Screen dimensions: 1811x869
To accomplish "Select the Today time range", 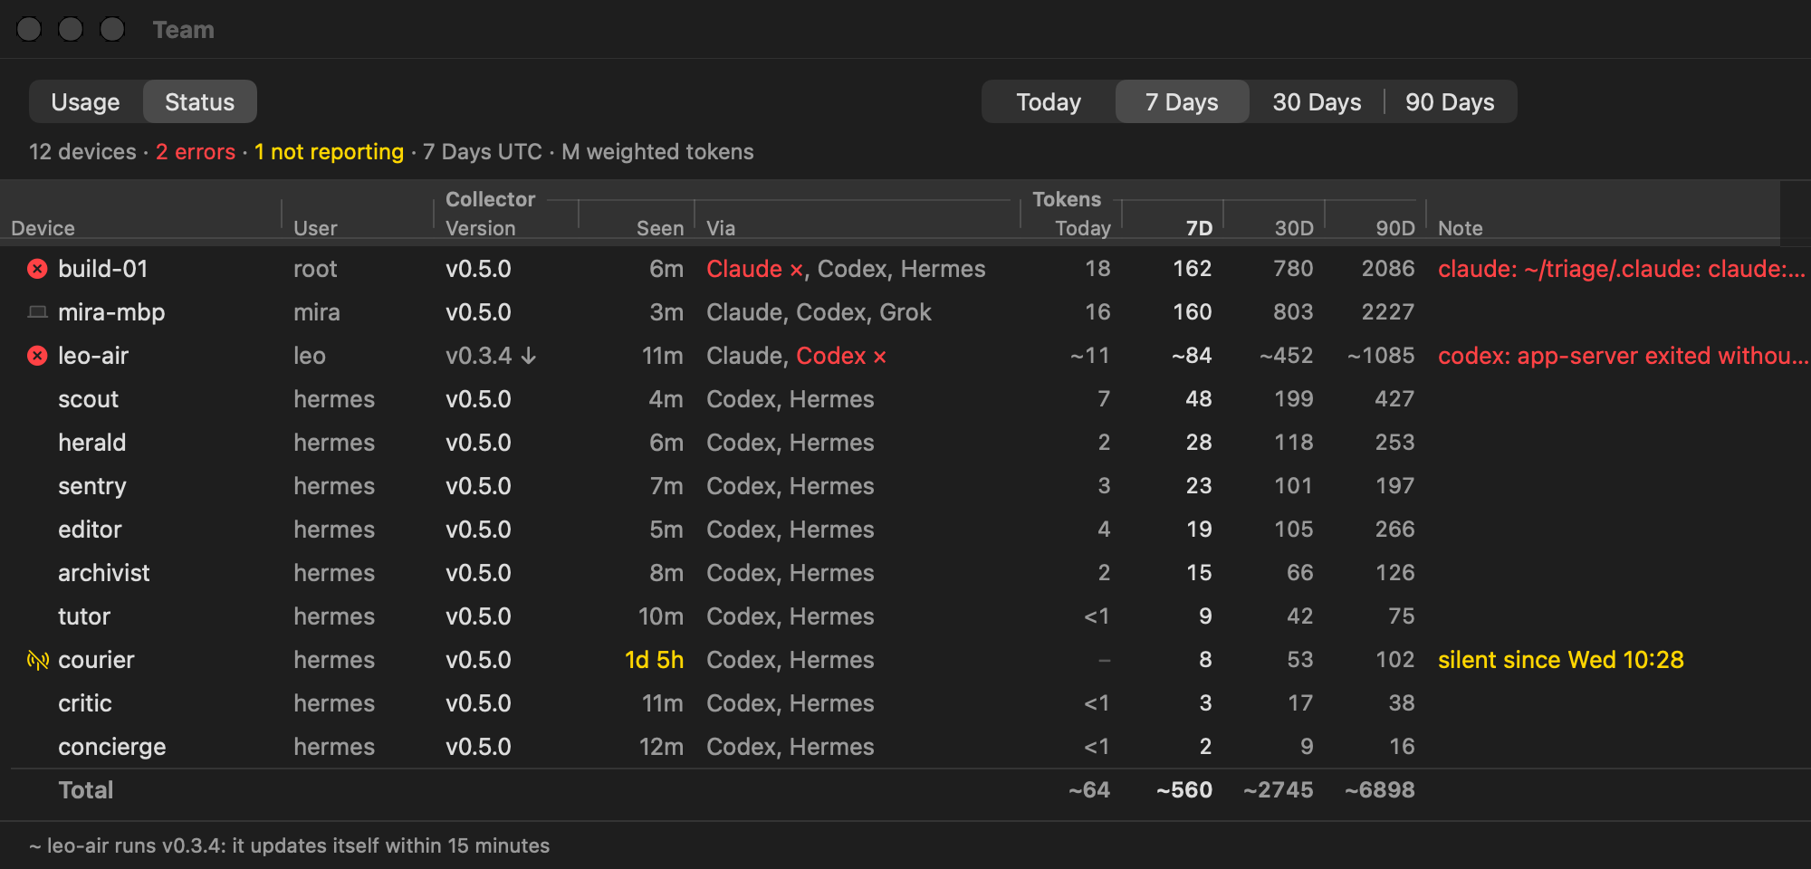I will tap(1049, 101).
